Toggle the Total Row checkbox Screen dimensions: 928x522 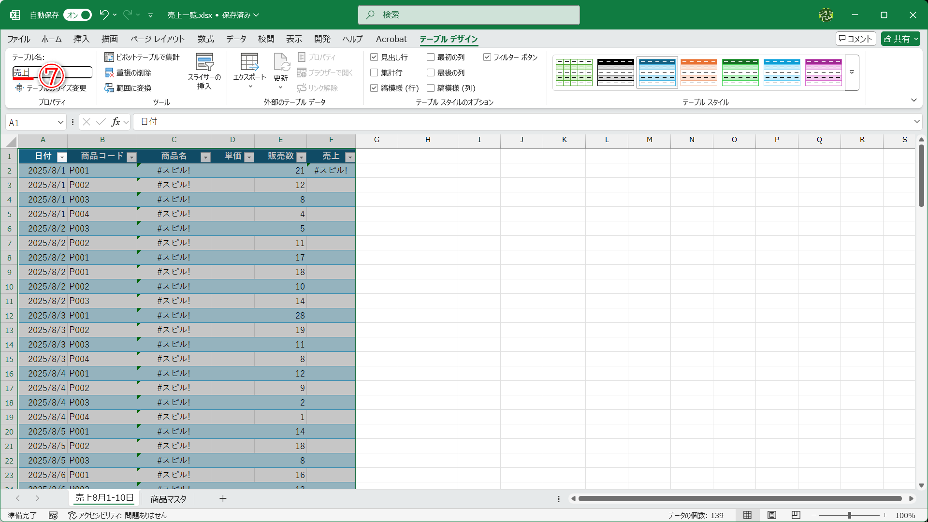374,72
